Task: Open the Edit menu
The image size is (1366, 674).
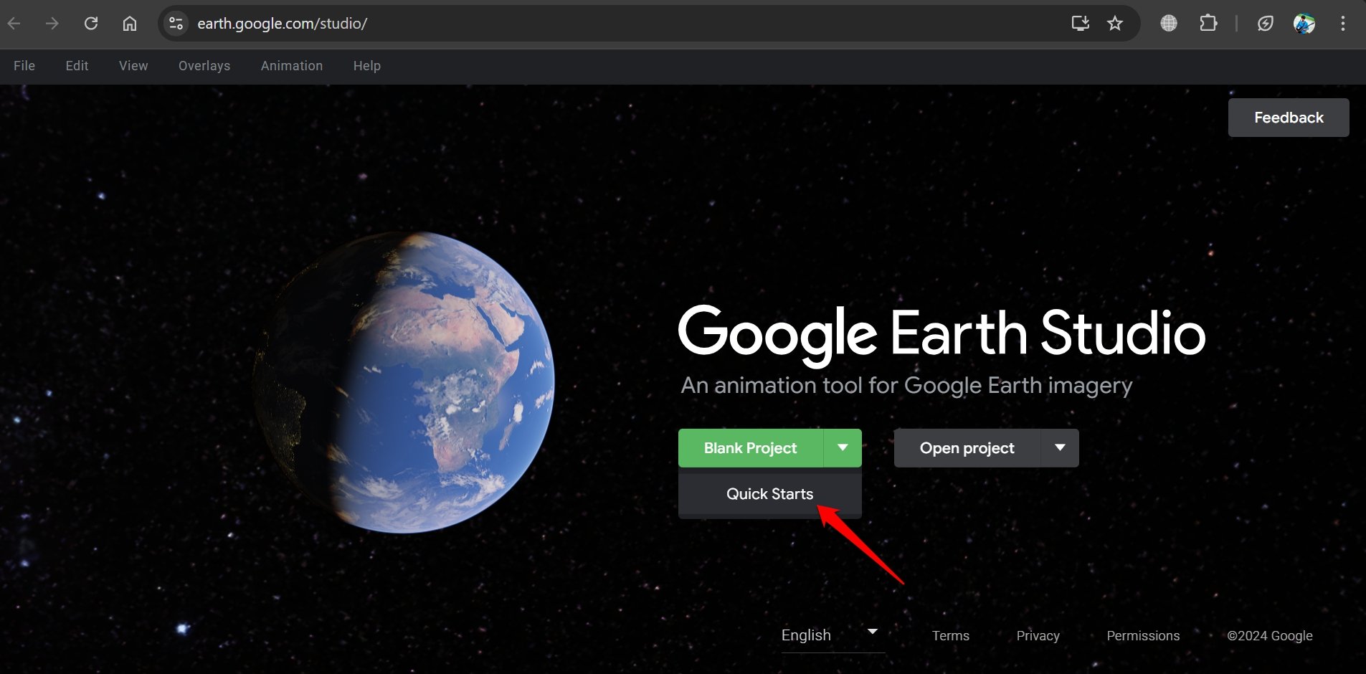Action: coord(77,66)
